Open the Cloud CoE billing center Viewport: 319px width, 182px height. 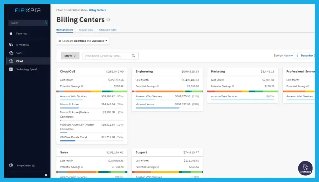tap(68, 72)
